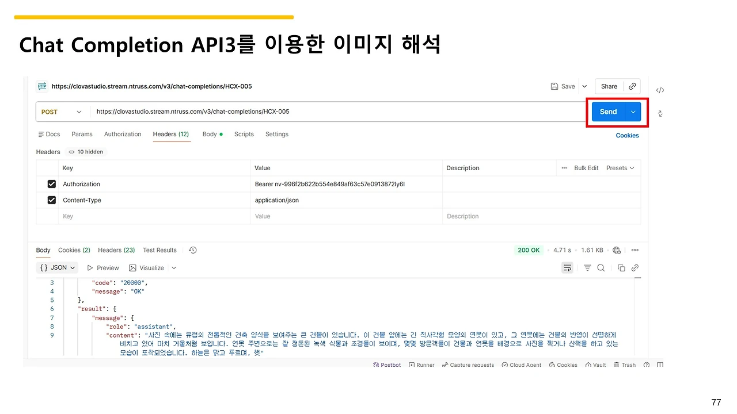Screen dimensions: 737x414
Task: Open the Test Results tab
Action: (159, 250)
